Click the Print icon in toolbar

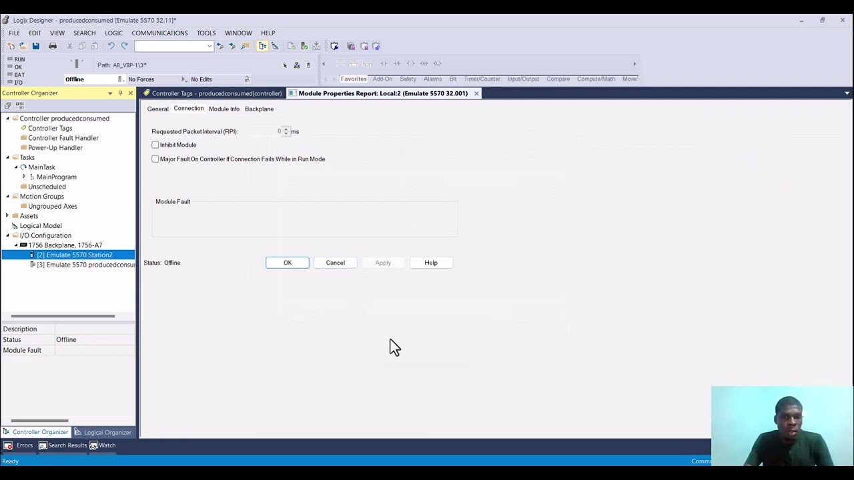pos(53,46)
